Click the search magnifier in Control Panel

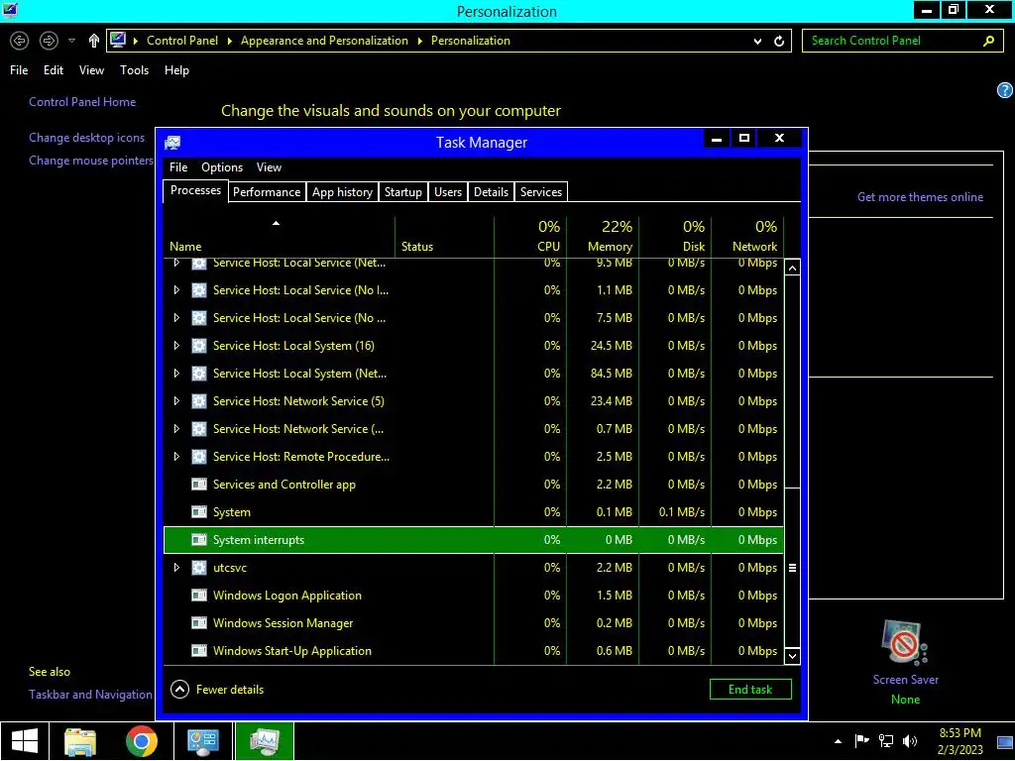coord(988,41)
